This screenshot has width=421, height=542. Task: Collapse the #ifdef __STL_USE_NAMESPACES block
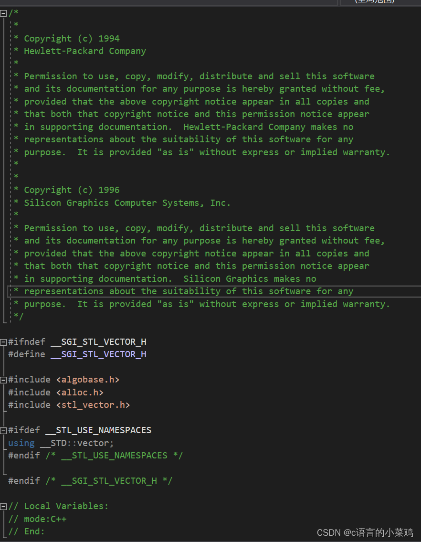[4, 430]
